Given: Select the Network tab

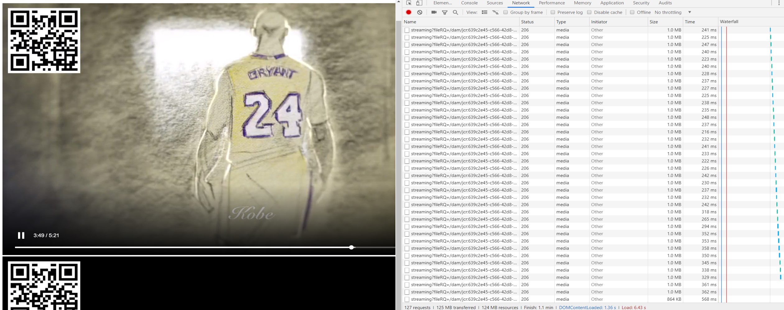Looking at the screenshot, I should pyautogui.click(x=521, y=3).
